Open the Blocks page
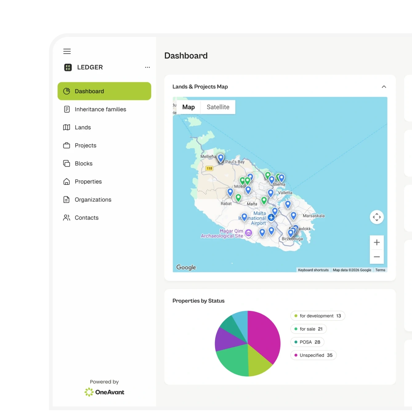412x412 pixels. 104,164
